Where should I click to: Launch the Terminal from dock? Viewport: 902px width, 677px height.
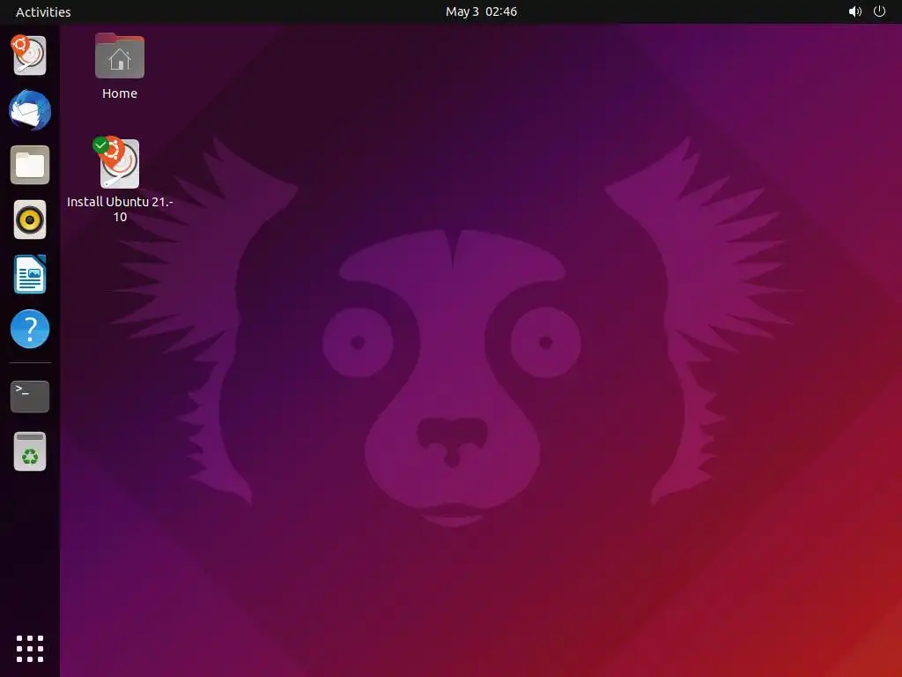[x=30, y=396]
